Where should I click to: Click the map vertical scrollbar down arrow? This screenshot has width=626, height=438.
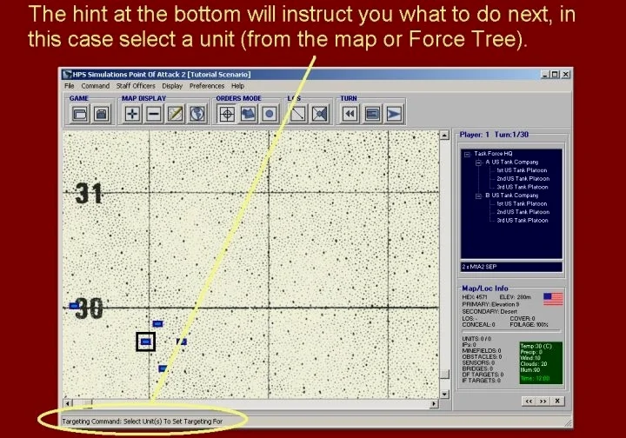tap(444, 395)
